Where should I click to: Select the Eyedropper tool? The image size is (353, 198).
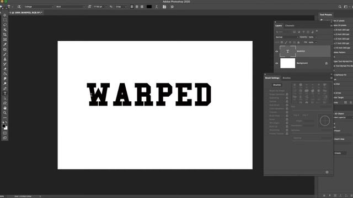(x=5, y=45)
